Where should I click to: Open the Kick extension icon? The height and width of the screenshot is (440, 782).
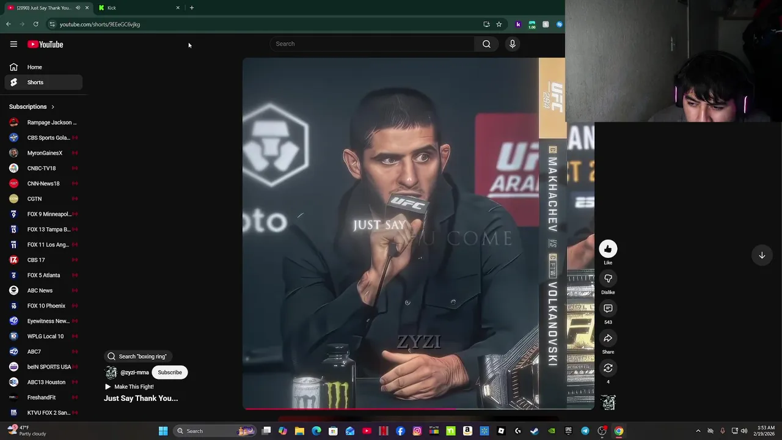(518, 24)
